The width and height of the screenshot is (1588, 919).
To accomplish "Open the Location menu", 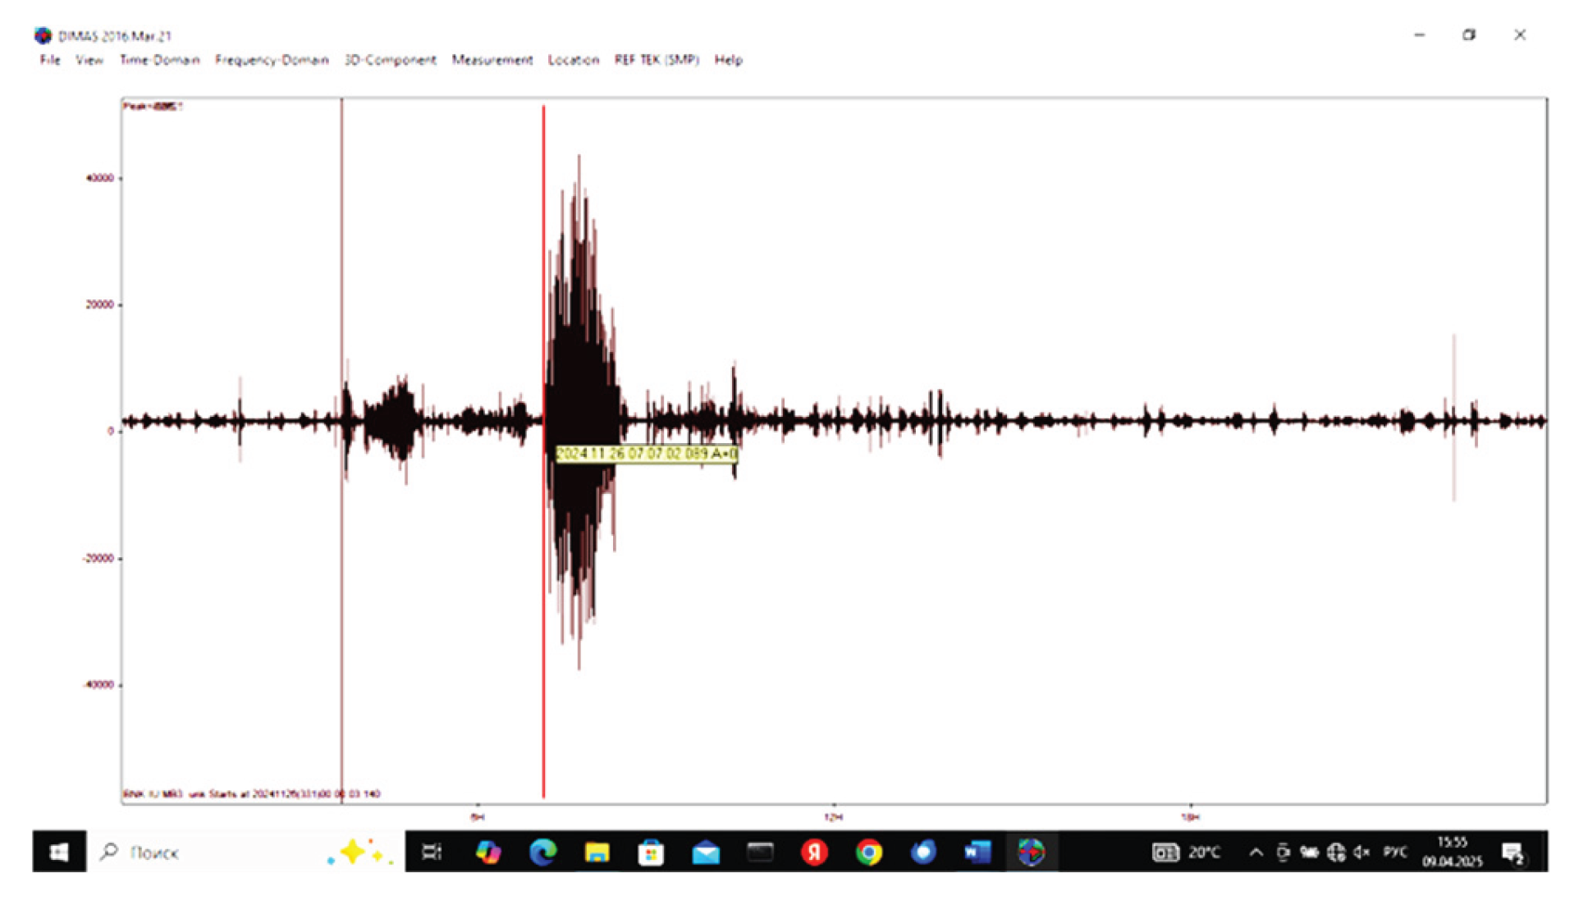I will (x=573, y=60).
